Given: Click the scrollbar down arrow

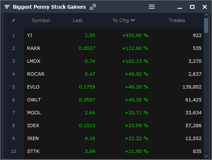Looking at the screenshot, I should (206, 156).
